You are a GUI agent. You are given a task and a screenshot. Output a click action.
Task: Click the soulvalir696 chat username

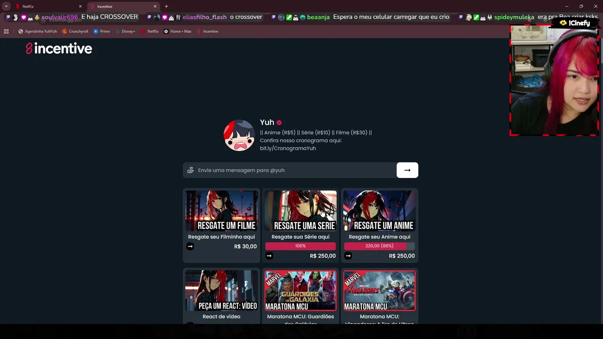pyautogui.click(x=60, y=17)
